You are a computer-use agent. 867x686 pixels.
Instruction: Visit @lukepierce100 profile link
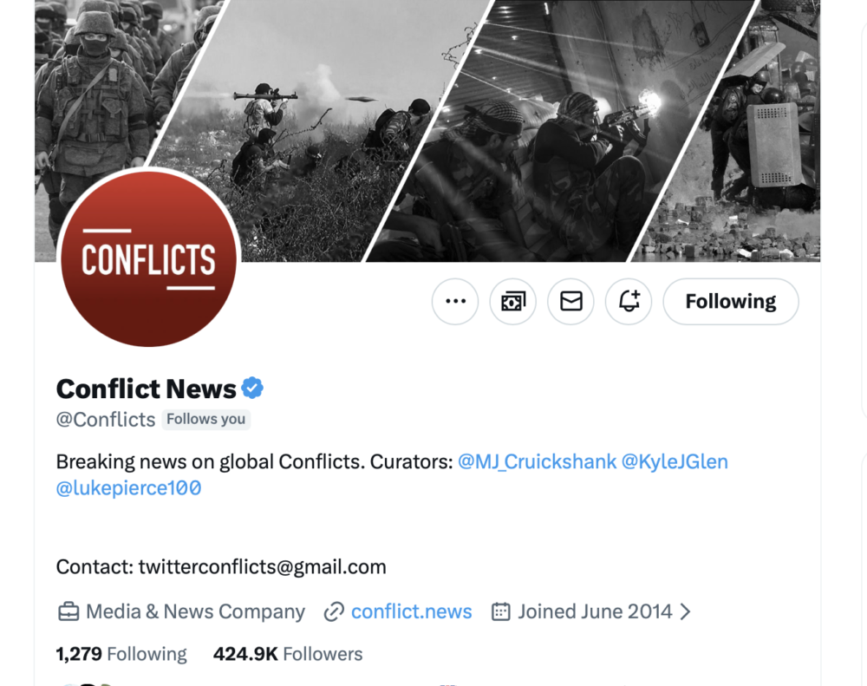point(129,488)
